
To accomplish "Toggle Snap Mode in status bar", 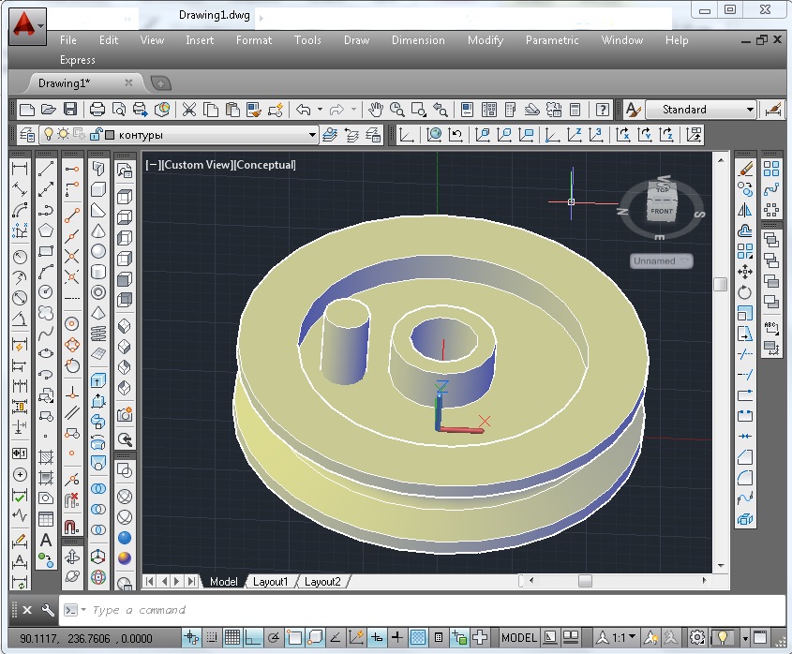I will (212, 638).
